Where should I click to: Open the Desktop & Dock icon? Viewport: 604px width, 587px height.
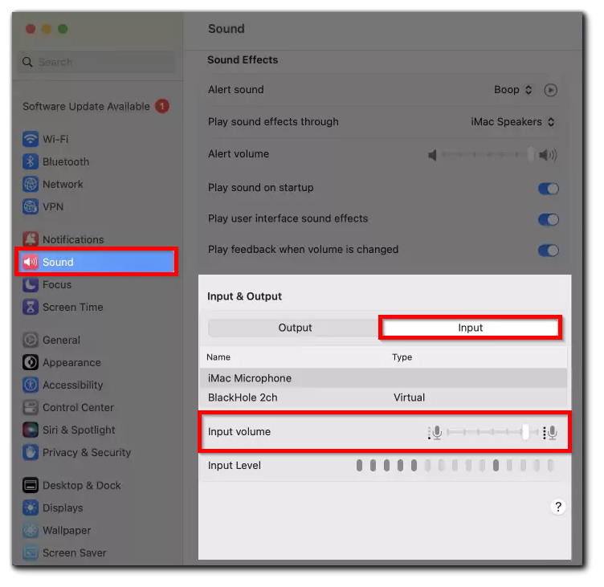click(31, 485)
